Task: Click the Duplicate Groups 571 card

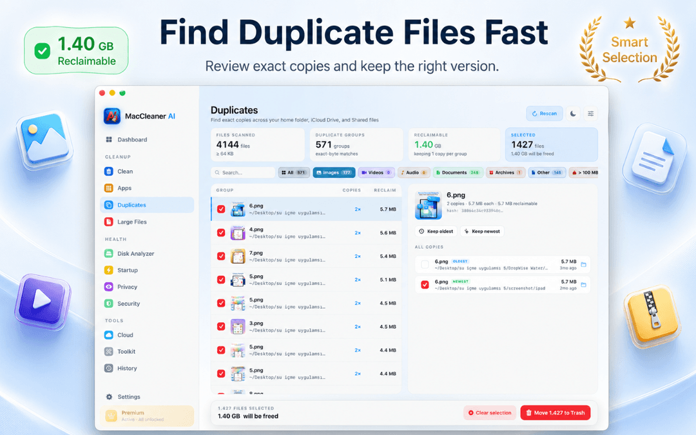Action: coord(356,144)
